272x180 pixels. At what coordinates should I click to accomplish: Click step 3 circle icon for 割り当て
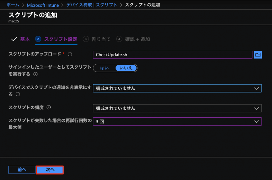86,39
